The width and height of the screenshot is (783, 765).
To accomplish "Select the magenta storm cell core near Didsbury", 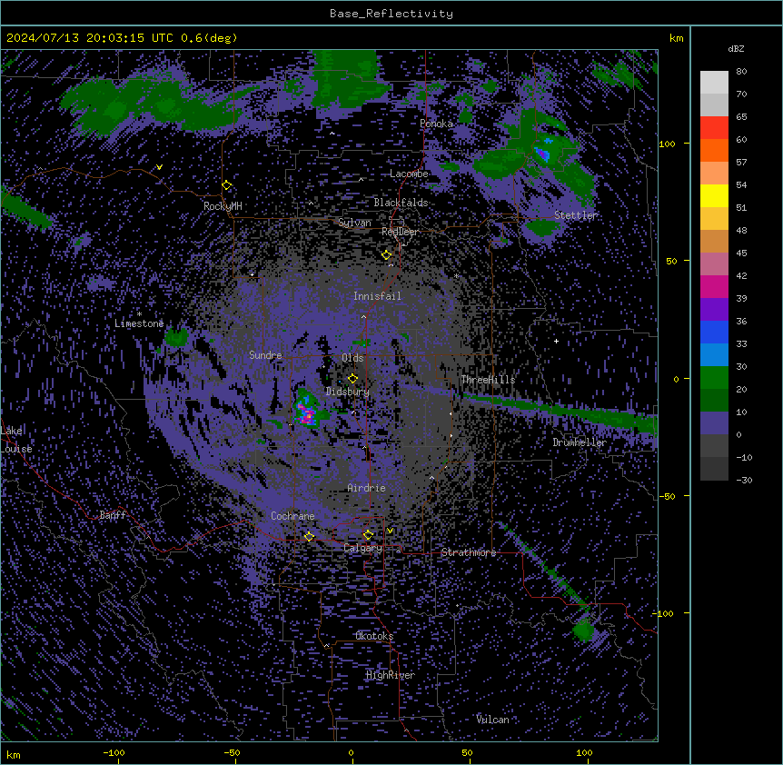I will [308, 415].
